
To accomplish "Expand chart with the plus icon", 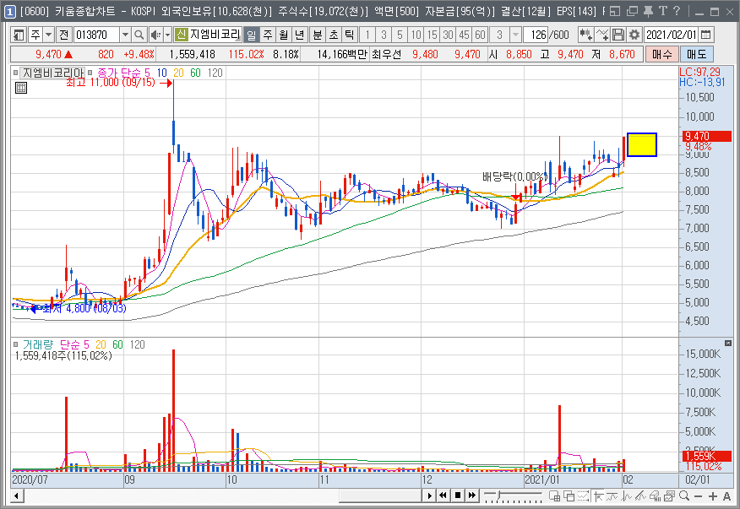I will click(x=713, y=496).
